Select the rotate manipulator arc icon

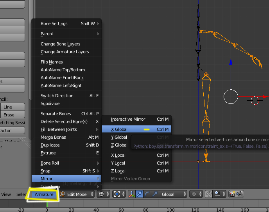coord(147,194)
